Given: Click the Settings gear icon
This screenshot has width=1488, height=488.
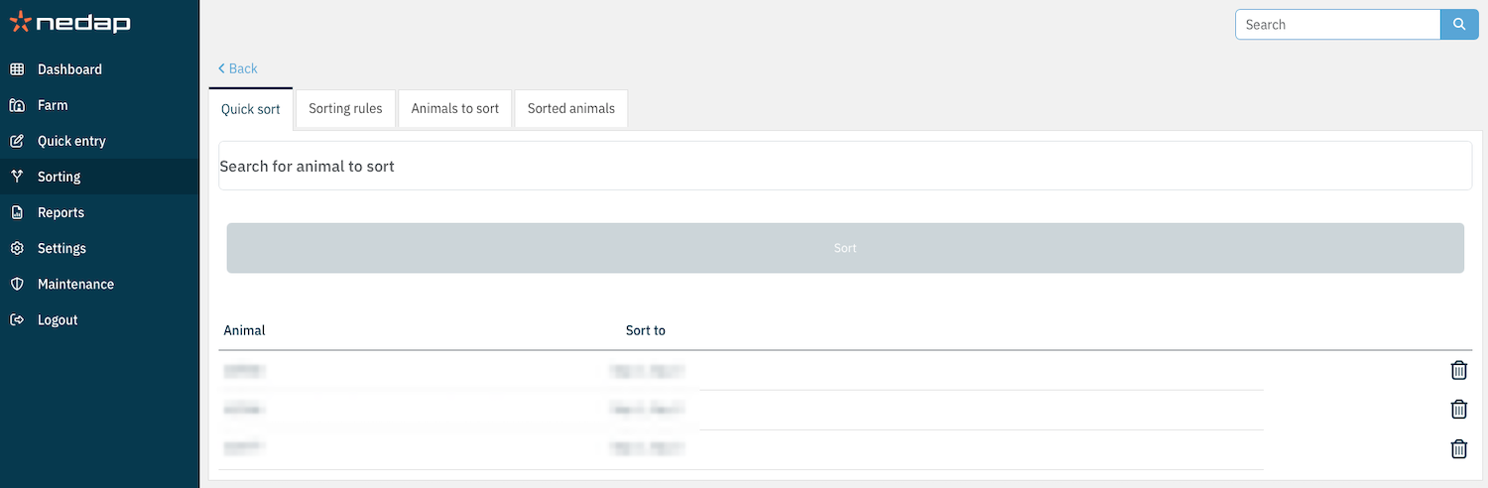Looking at the screenshot, I should (x=17, y=248).
